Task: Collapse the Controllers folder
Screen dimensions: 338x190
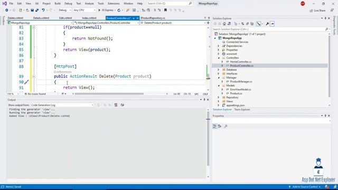Action: coord(218,58)
